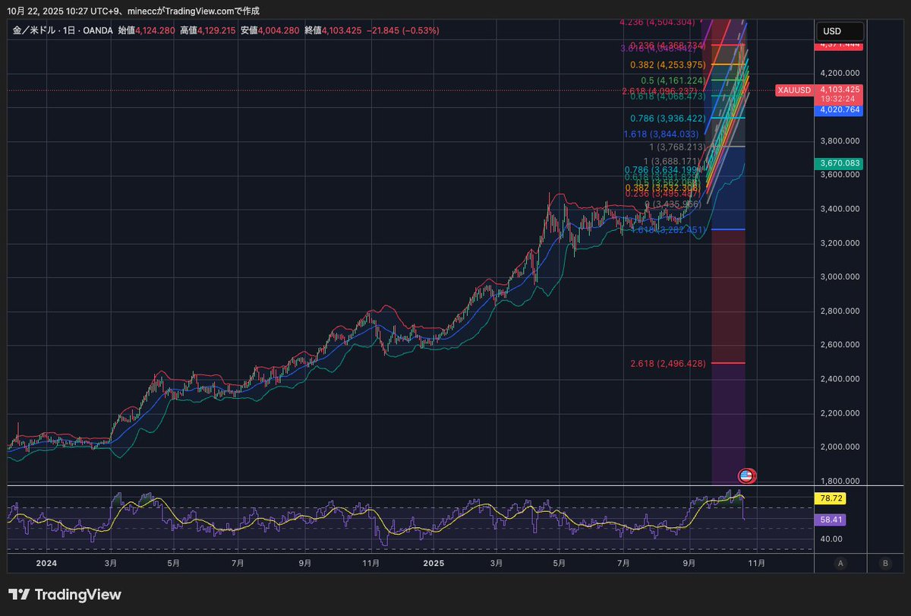This screenshot has height=616, width=911.
Task: Click the open value 始値 4,124.280
Action: 147,30
